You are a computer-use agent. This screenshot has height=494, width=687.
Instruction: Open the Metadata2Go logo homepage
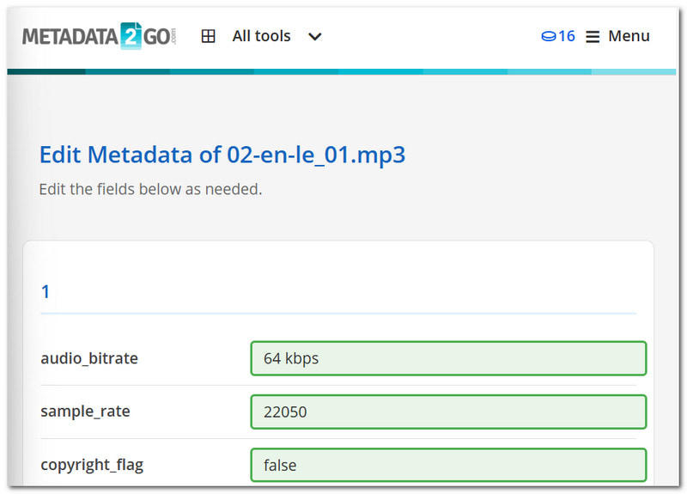click(x=100, y=36)
